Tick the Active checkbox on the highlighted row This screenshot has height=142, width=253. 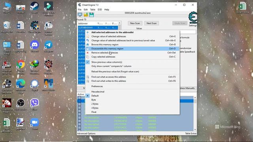point(79,101)
